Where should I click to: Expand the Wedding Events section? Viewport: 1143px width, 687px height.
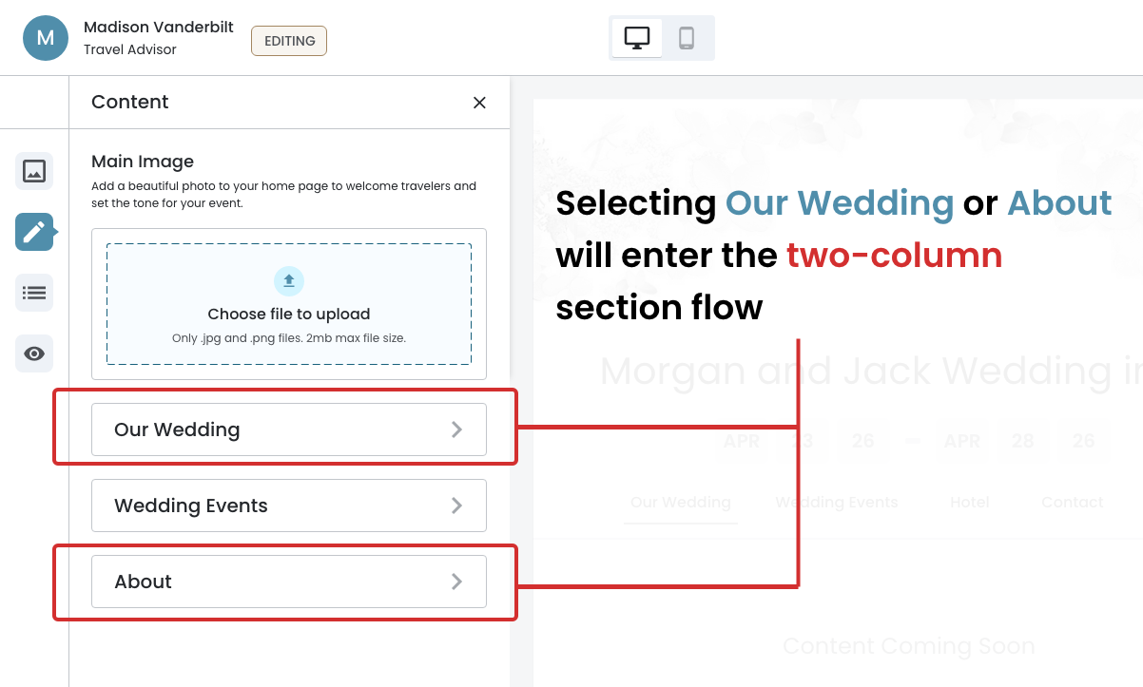pos(288,506)
